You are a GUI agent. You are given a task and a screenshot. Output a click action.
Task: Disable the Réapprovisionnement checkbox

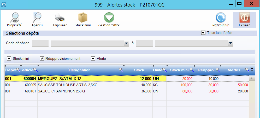pyautogui.click(x=42, y=58)
